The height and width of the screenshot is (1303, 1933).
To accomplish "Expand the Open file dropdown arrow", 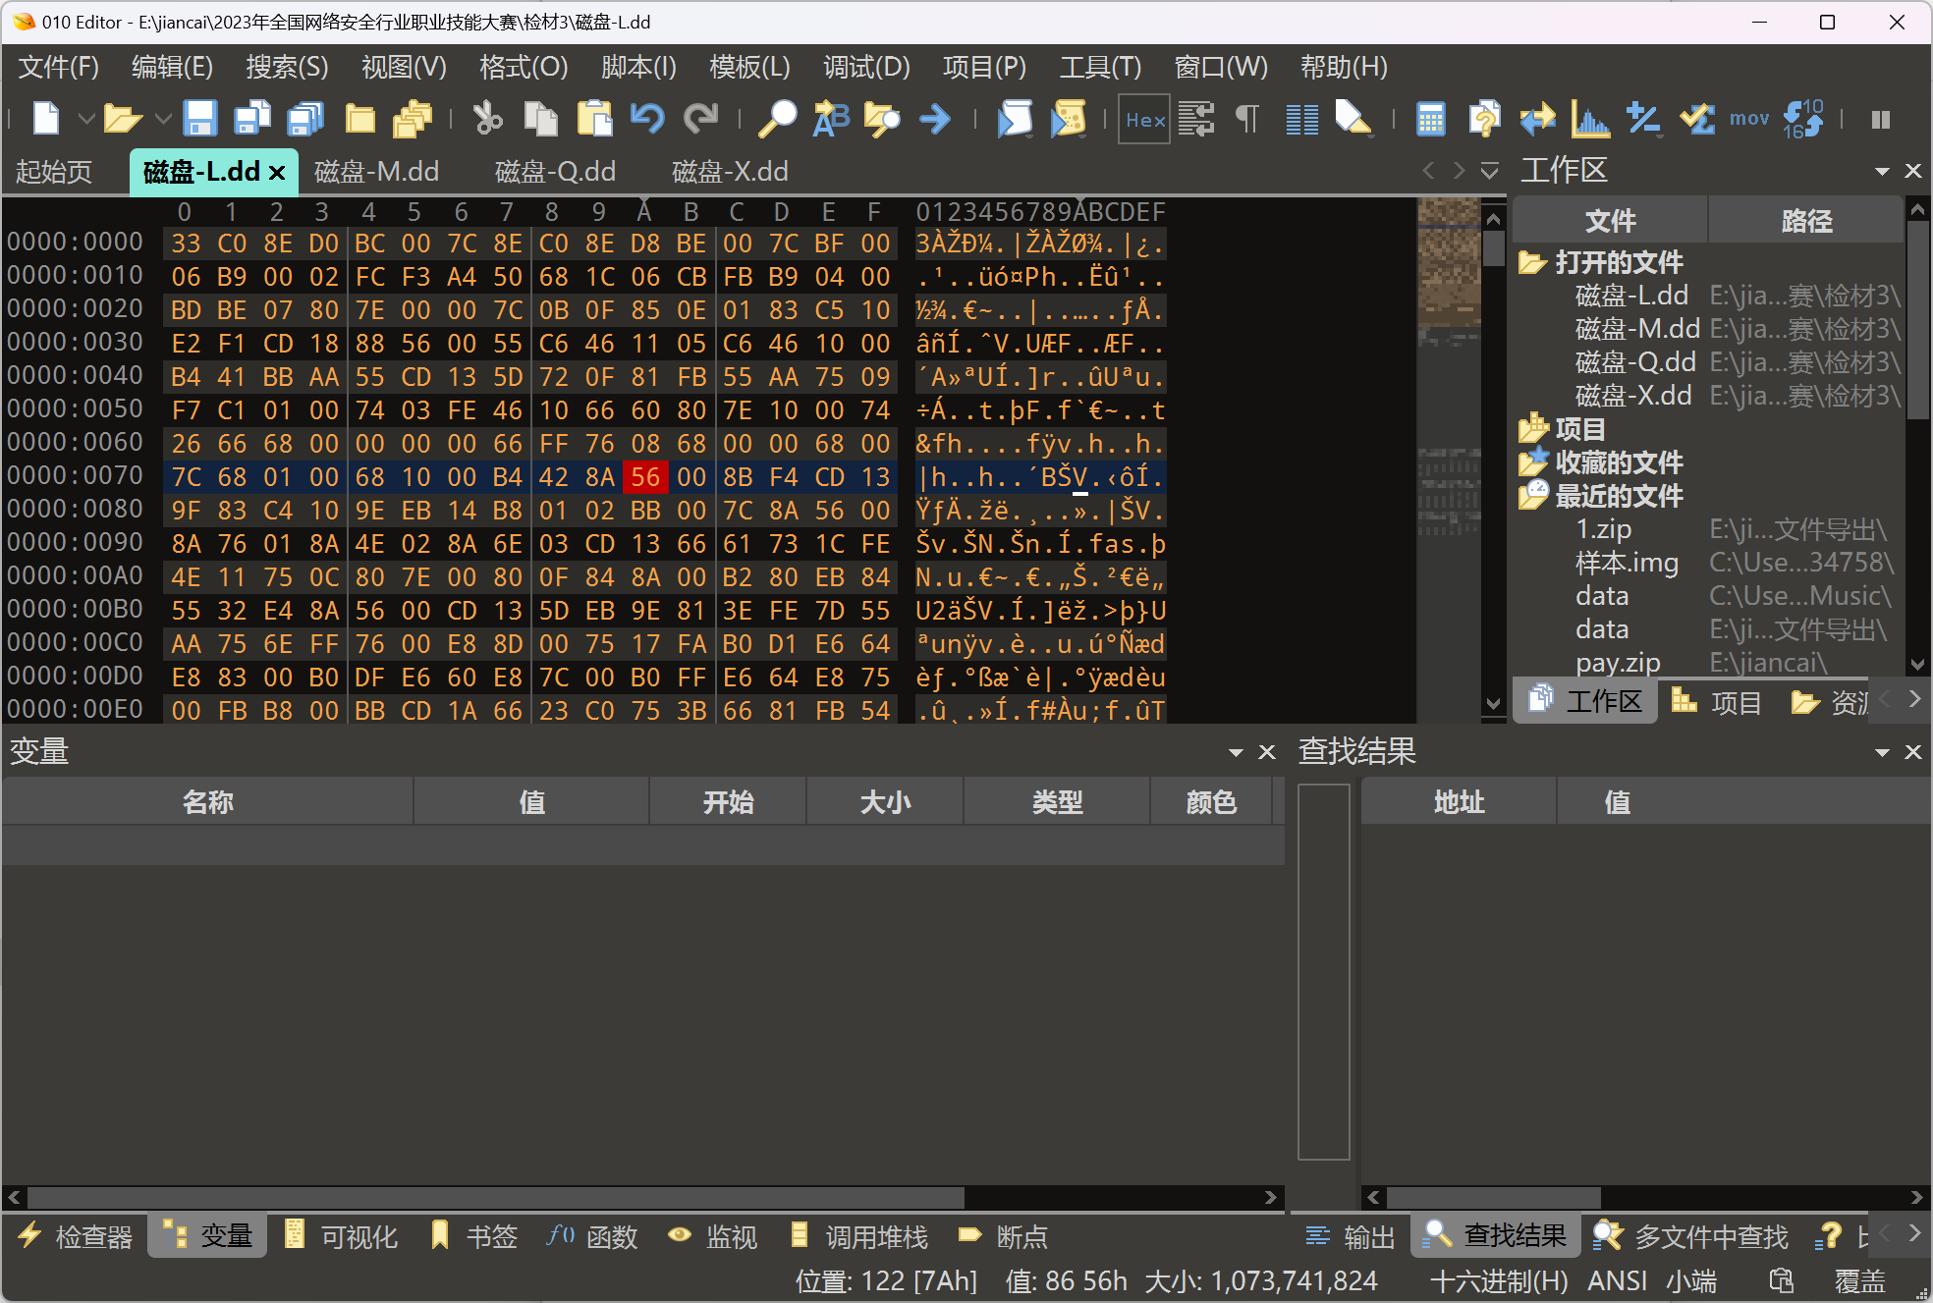I will point(164,119).
